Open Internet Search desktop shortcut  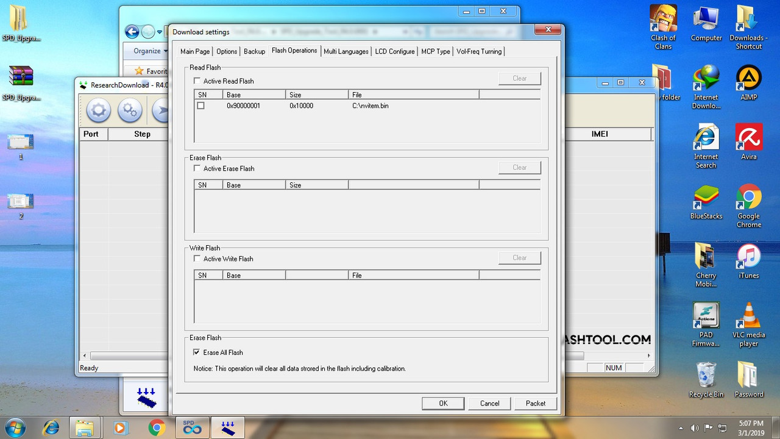click(x=706, y=146)
